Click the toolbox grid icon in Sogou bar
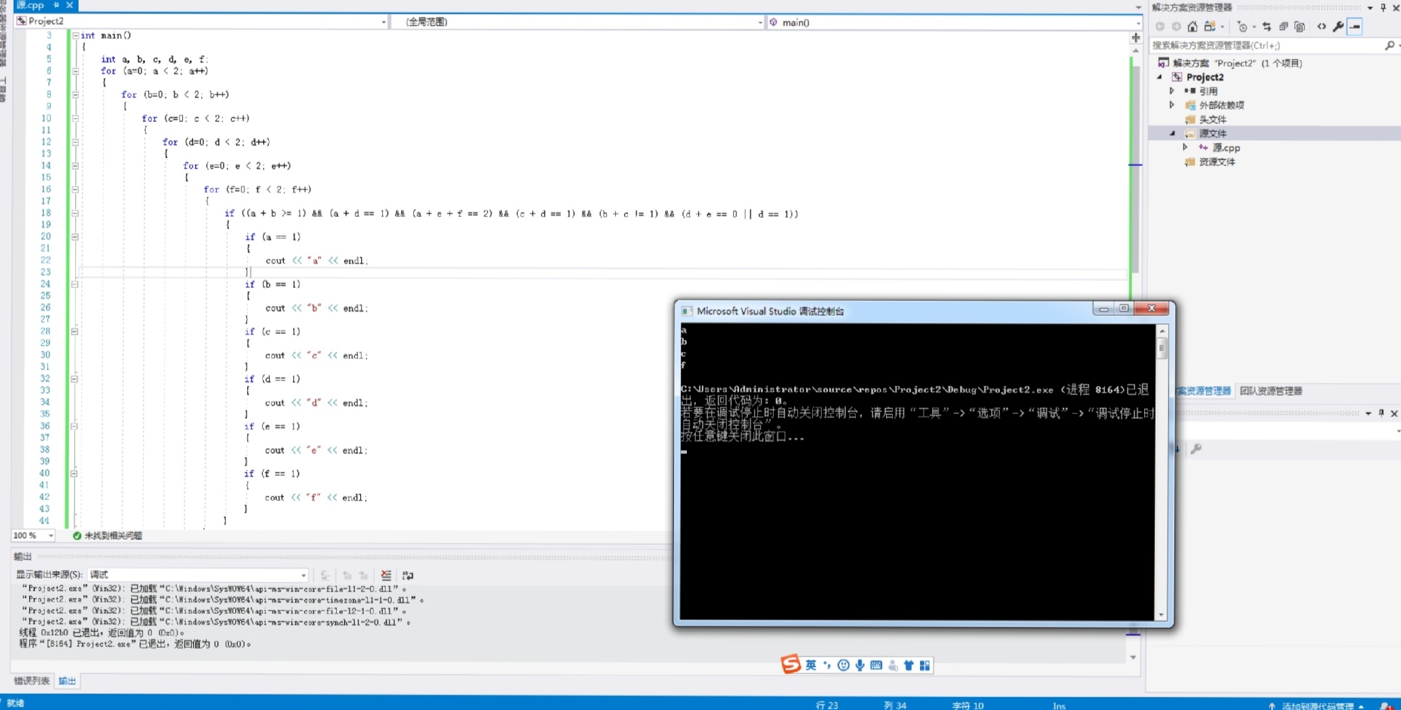 [925, 665]
